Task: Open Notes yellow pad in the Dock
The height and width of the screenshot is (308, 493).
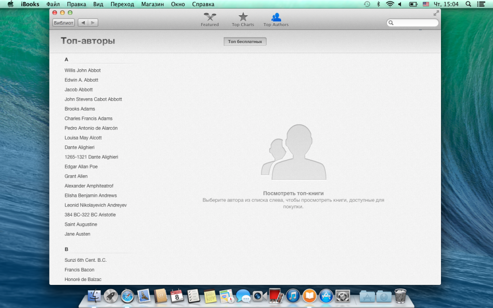Action: (210, 296)
